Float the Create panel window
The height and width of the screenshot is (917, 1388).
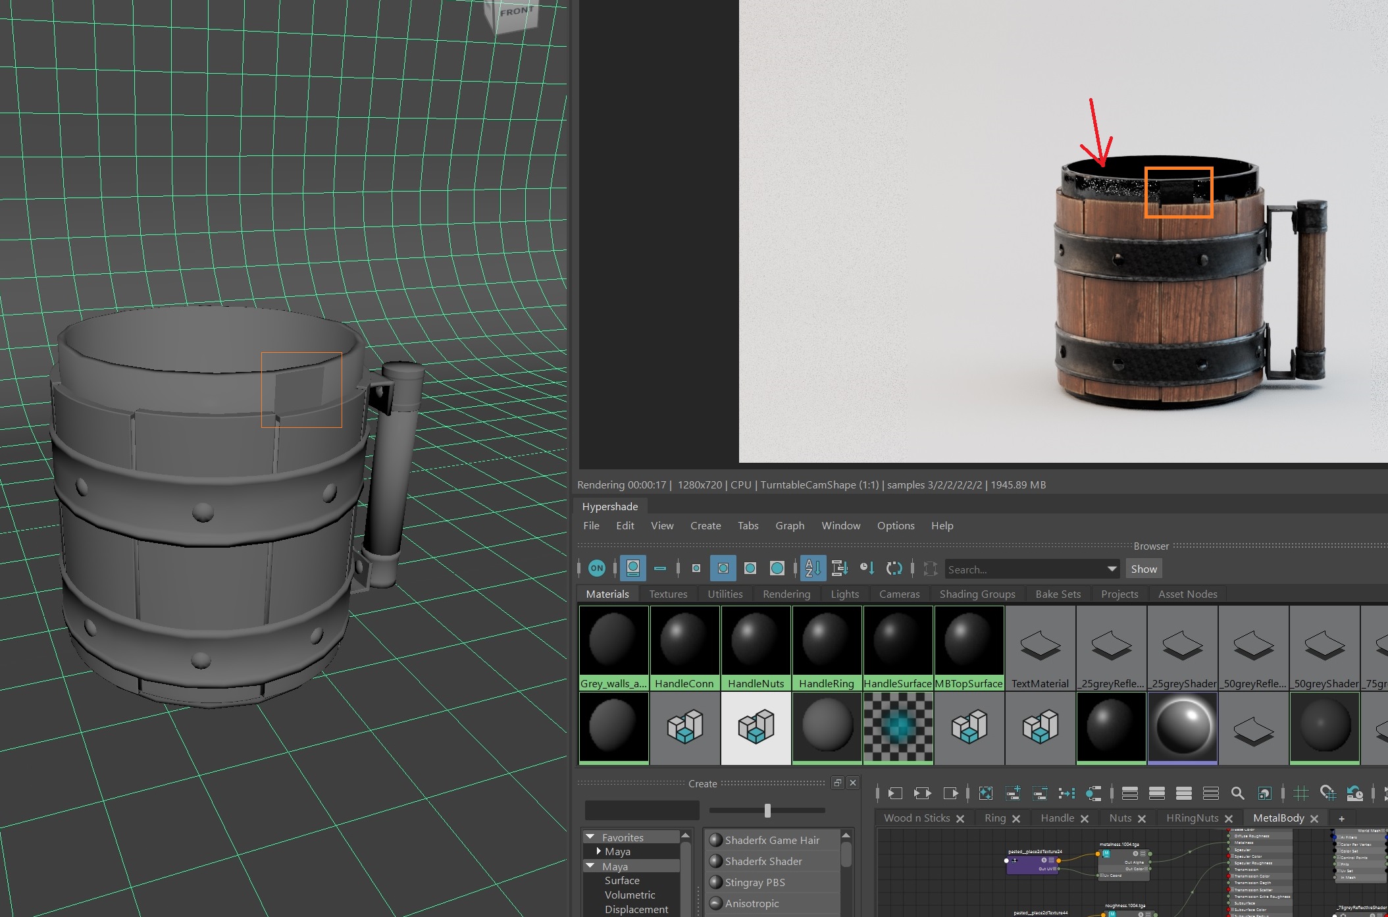pyautogui.click(x=837, y=783)
